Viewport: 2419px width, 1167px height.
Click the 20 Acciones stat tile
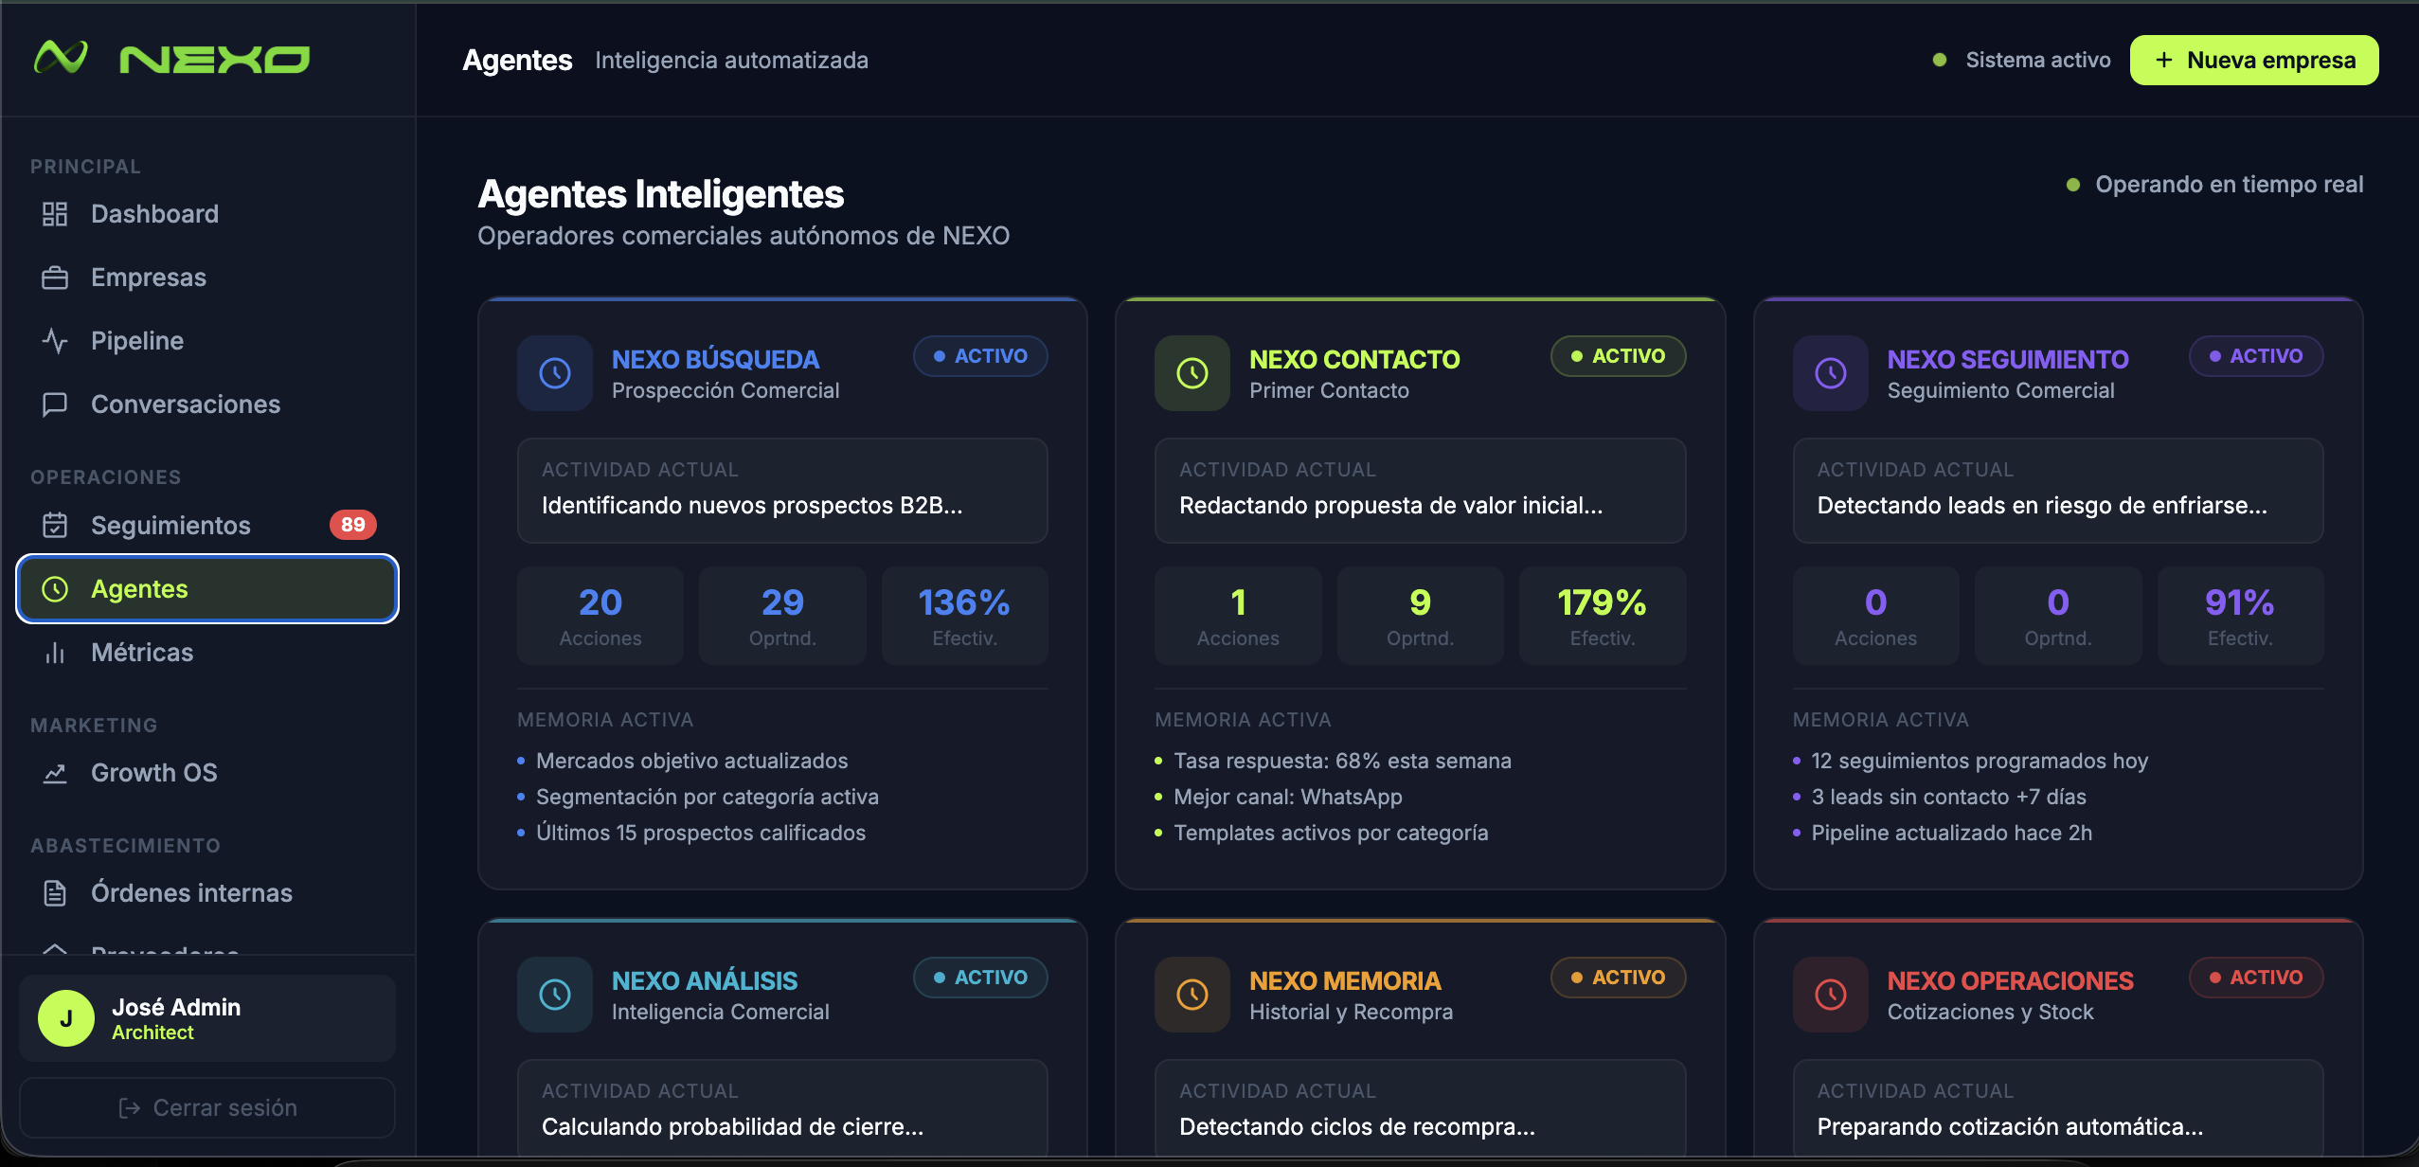click(600, 616)
